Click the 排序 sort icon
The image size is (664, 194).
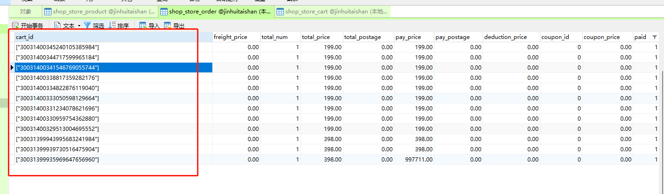pos(112,26)
